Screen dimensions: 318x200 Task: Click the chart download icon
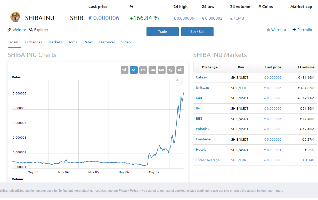[177, 81]
